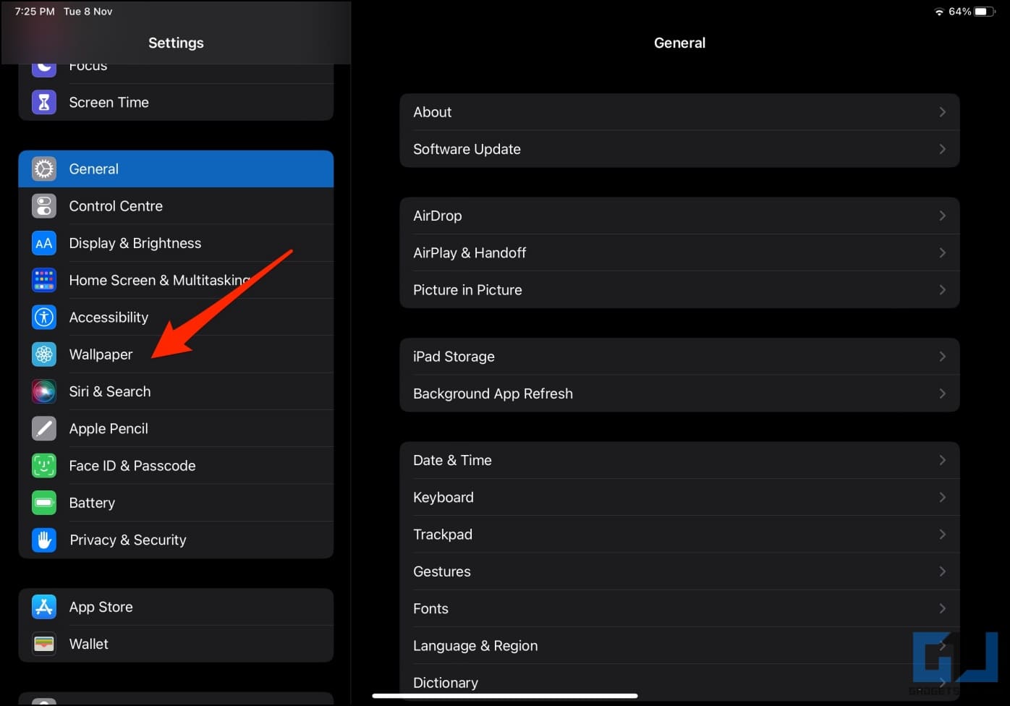Open the Date & Time chevron
Image resolution: width=1010 pixels, height=706 pixels.
[942, 460]
